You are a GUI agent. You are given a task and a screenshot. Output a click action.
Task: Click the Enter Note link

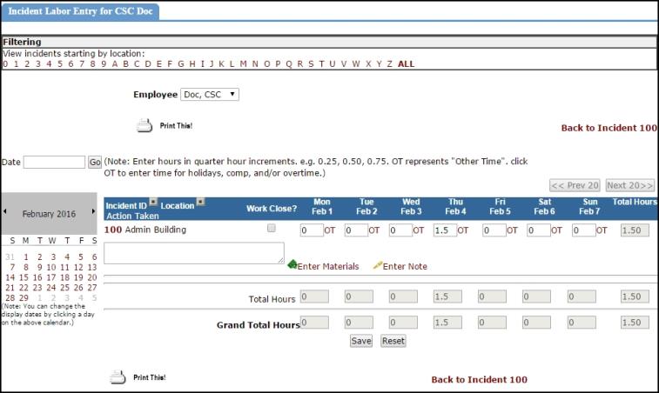coord(405,266)
